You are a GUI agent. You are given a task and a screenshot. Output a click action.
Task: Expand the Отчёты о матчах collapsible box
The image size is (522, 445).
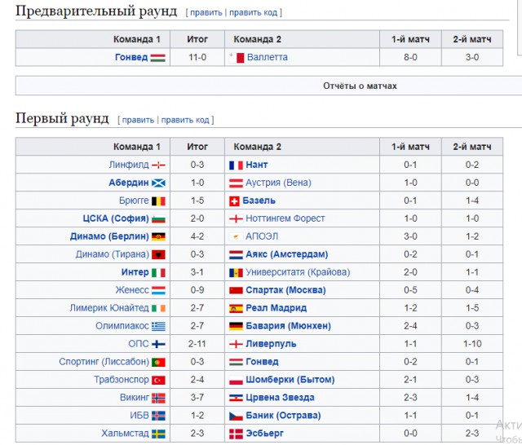360,86
